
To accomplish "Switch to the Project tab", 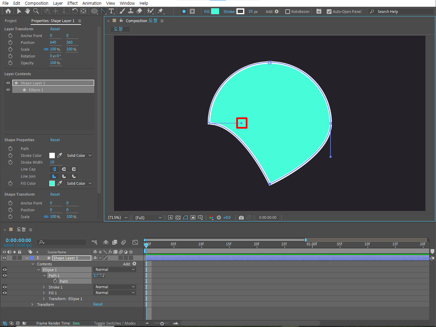I will tap(11, 21).
